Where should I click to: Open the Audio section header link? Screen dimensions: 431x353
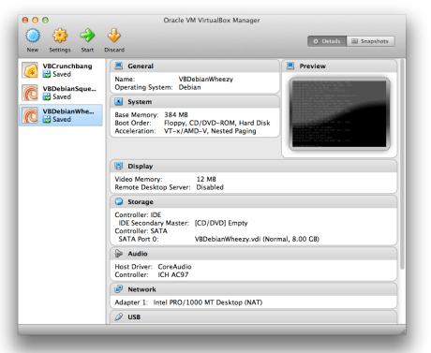[x=138, y=254]
